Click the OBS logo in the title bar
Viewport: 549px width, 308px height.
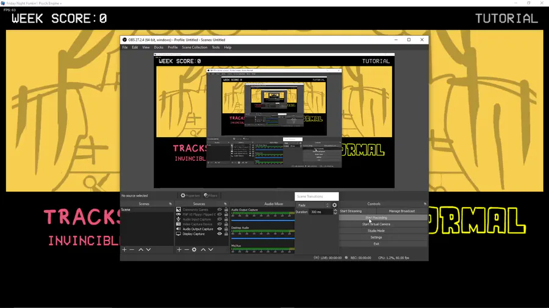124,40
